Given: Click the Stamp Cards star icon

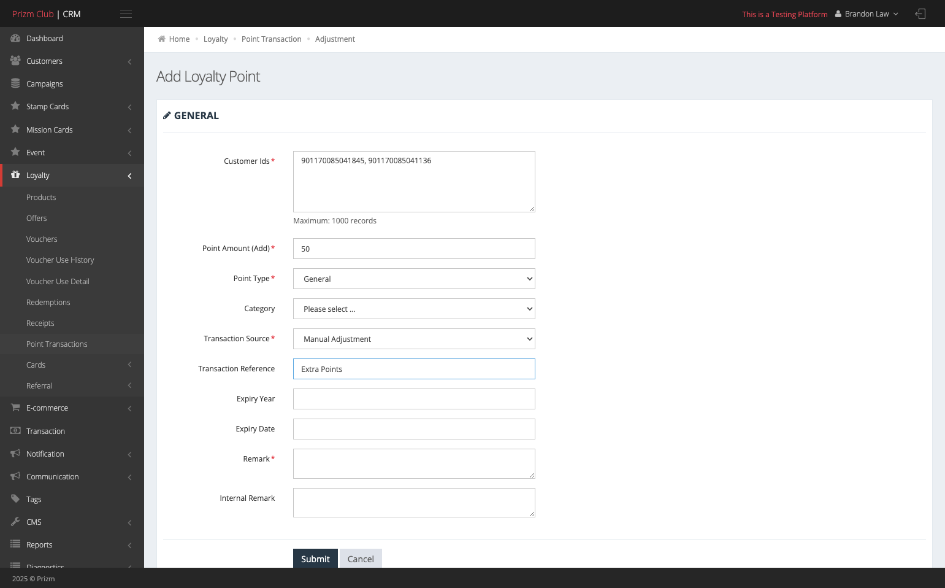Looking at the screenshot, I should click(x=15, y=106).
